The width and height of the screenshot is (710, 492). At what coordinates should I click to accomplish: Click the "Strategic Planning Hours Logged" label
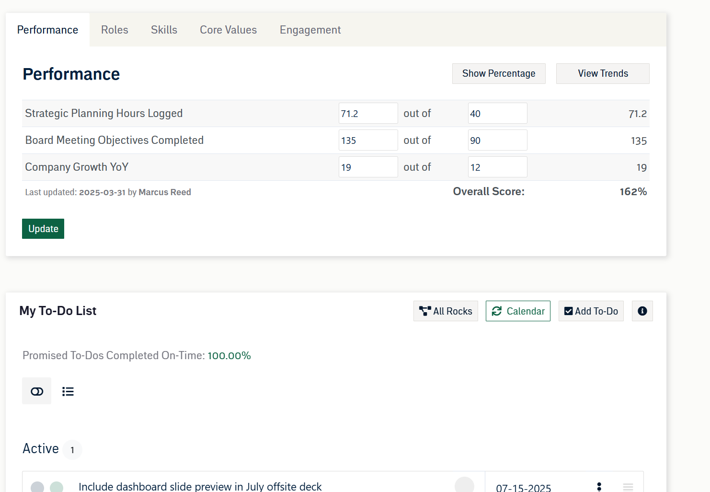click(x=104, y=113)
